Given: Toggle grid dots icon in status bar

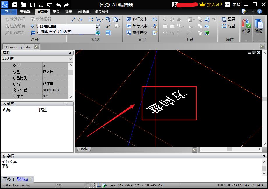Looking at the screenshot, I should pos(93,185).
